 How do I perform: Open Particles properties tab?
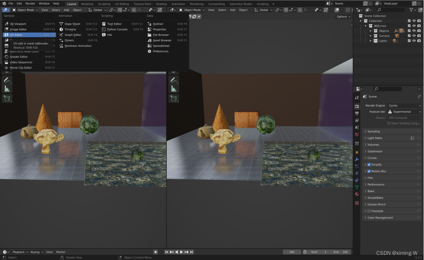[x=357, y=166]
